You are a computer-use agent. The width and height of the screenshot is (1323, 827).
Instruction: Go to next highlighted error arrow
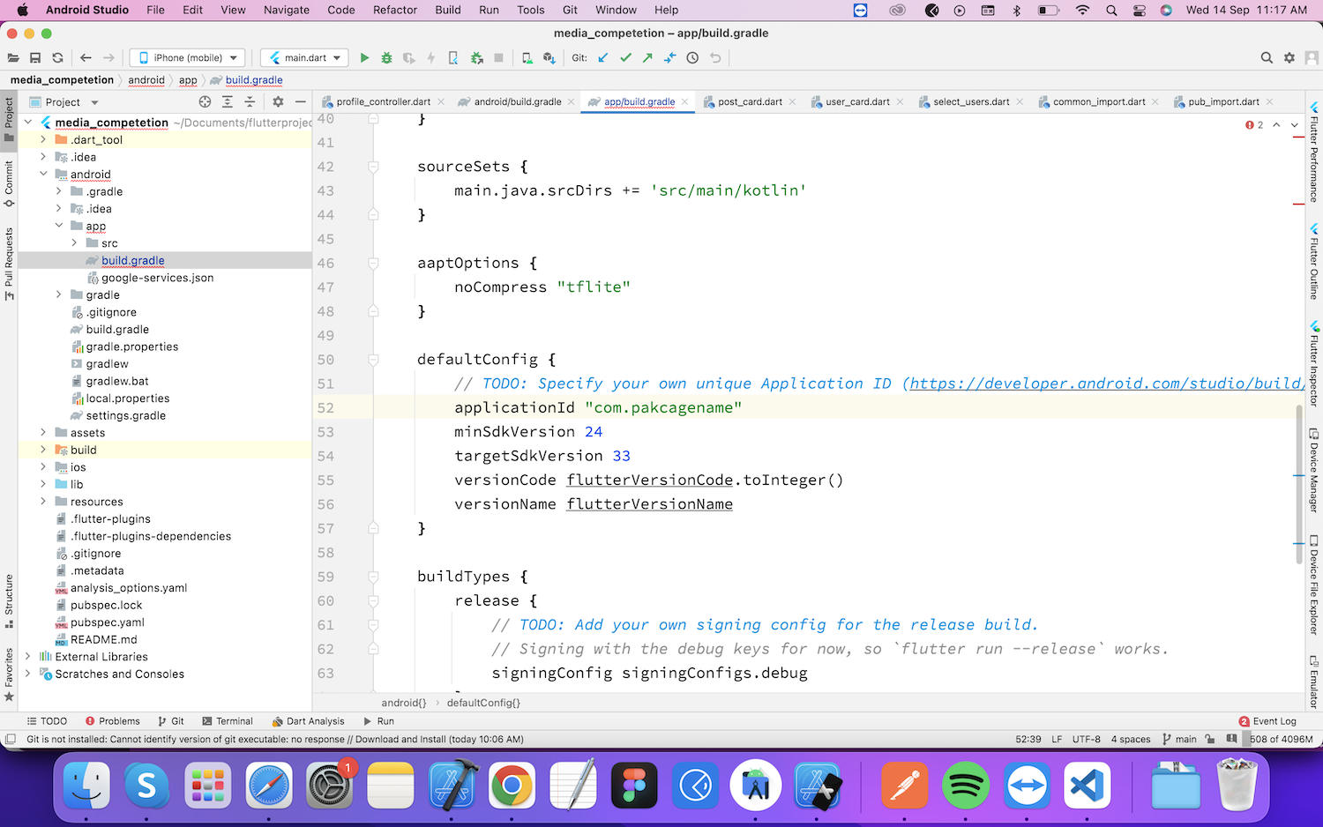tap(1295, 125)
